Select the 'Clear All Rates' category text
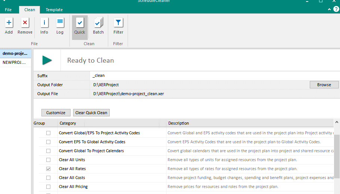Viewport: 340px width, 194px height. point(72,169)
